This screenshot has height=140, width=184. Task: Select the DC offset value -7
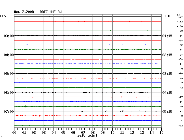tap(181, 83)
